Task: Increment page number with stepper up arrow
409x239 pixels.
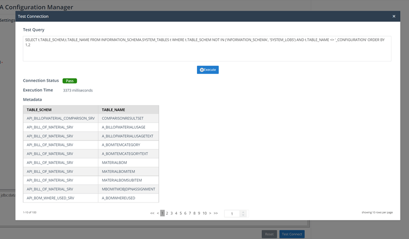Action: pyautogui.click(x=243, y=212)
